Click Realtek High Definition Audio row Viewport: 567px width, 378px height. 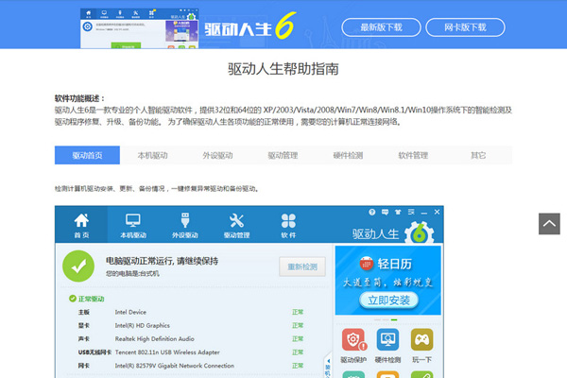[191, 339]
